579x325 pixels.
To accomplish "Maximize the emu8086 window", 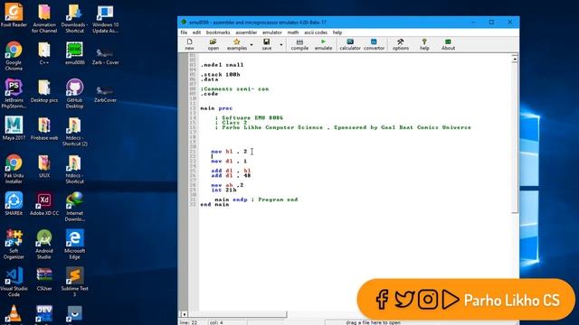I will 491,22.
